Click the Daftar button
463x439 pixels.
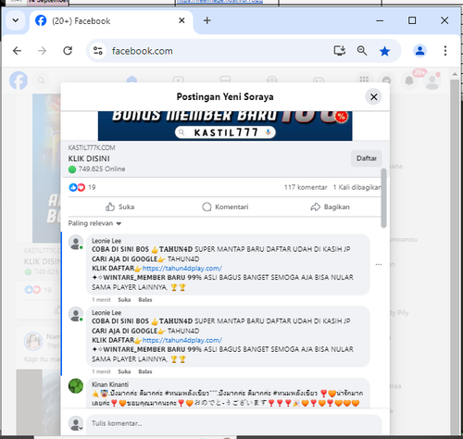coord(366,158)
